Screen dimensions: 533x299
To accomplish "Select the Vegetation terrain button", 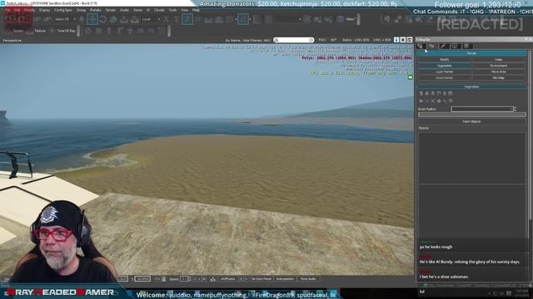I will (444, 66).
